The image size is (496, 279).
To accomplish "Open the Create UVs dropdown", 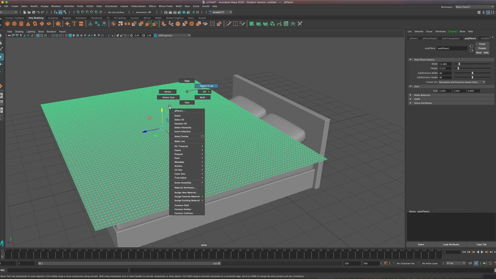I will tap(462, 82).
